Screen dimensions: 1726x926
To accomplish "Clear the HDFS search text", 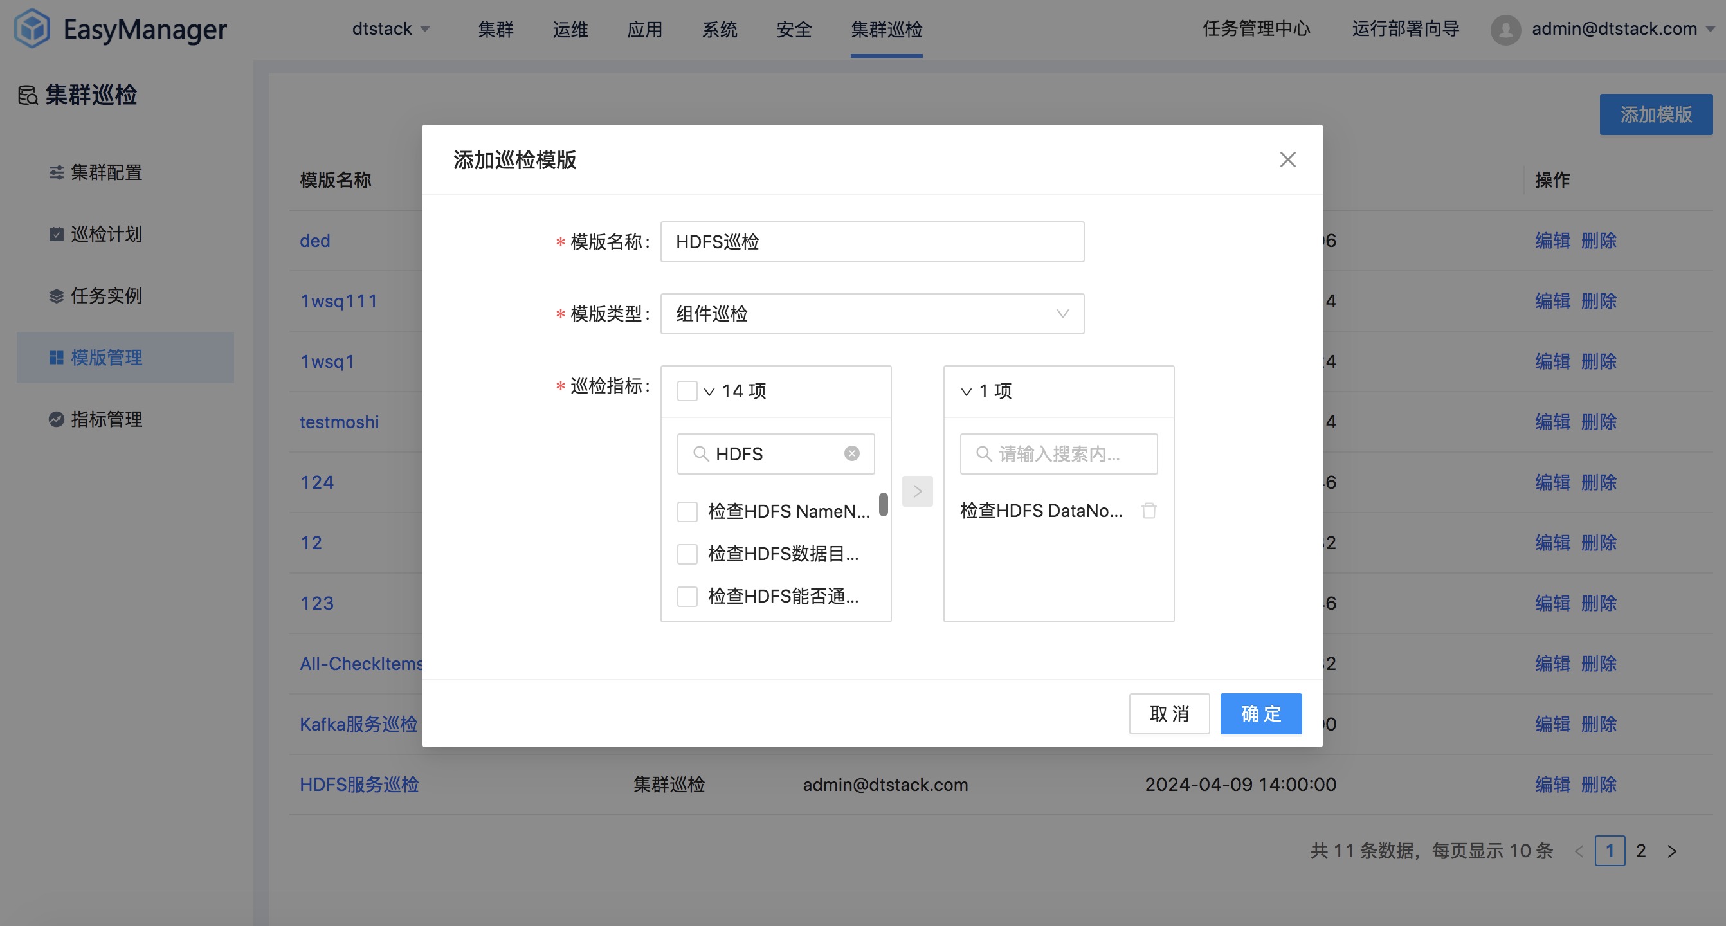I will pyautogui.click(x=851, y=453).
